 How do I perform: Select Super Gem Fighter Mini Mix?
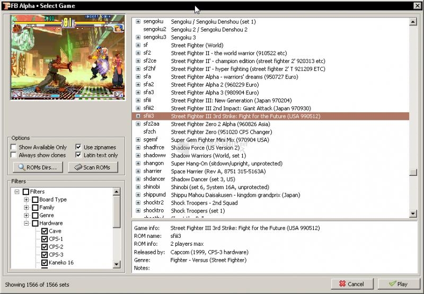click(220, 140)
